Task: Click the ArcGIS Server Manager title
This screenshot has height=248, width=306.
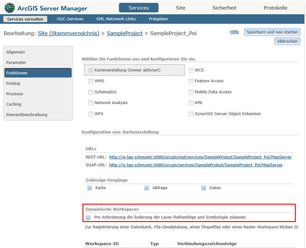Action: pos(52,8)
